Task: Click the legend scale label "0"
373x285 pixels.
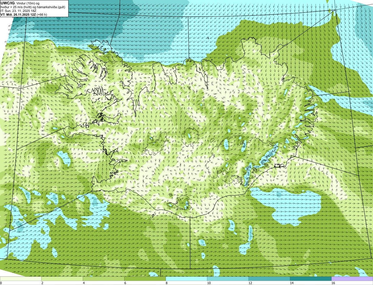Action: 1,283
